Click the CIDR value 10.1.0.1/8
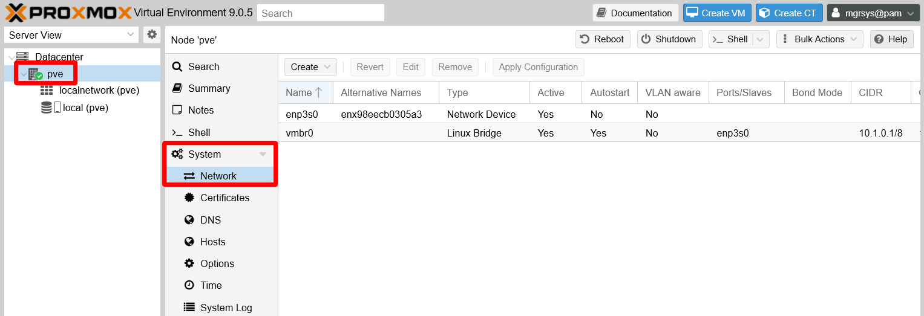Image resolution: width=924 pixels, height=316 pixels. pos(880,133)
